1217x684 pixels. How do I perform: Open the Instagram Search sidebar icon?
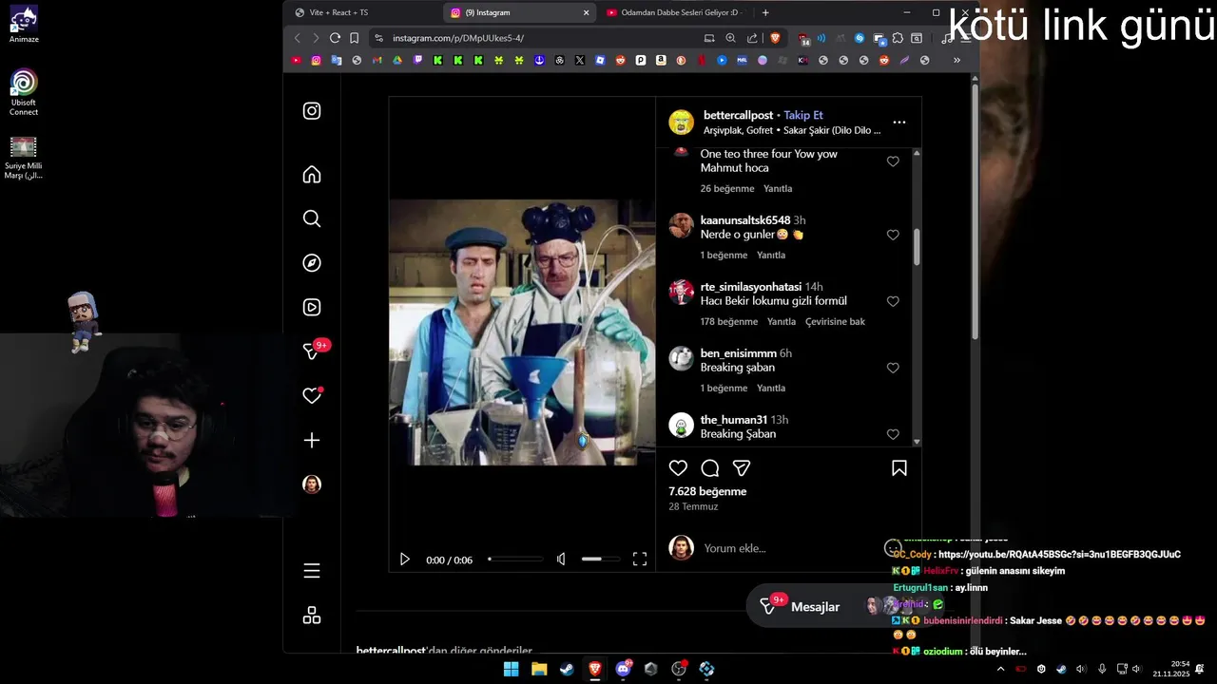(312, 218)
